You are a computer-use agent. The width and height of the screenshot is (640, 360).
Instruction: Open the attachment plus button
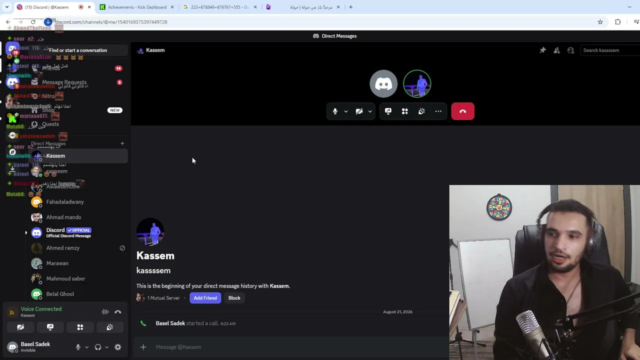pyautogui.click(x=143, y=347)
